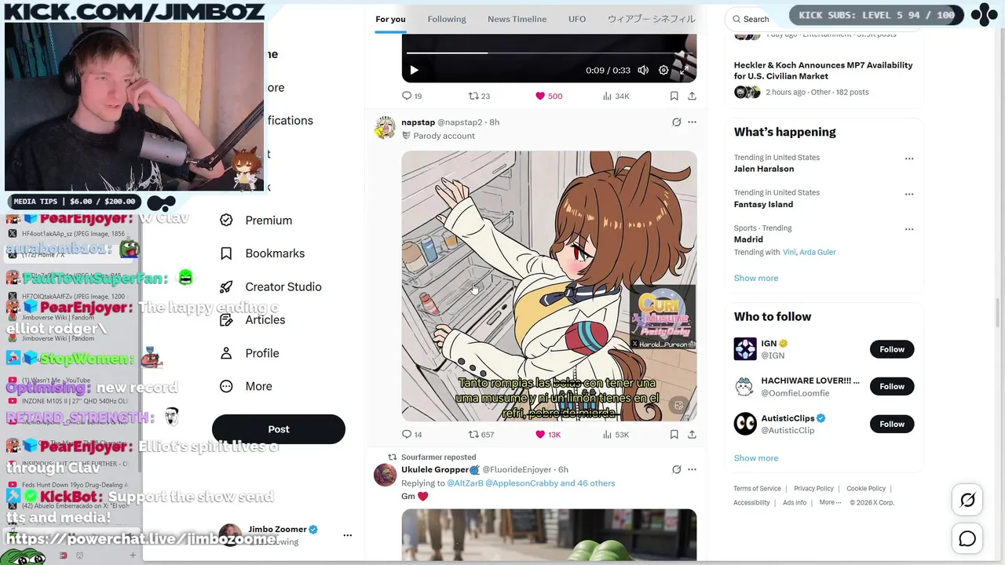Switch to the ウィアブー シネフィル tab
This screenshot has width=1005, height=565.
[651, 19]
